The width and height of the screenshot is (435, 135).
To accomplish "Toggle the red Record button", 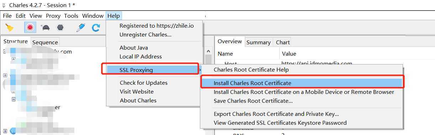I will 30,27.
